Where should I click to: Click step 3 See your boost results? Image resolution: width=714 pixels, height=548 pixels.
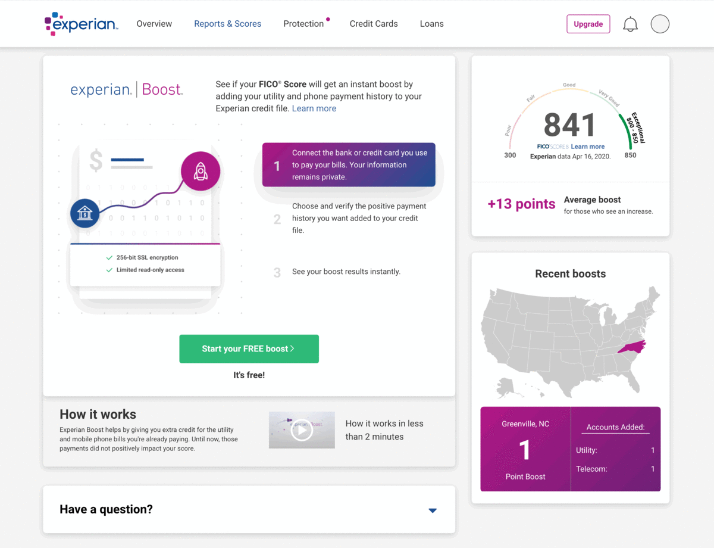(346, 272)
